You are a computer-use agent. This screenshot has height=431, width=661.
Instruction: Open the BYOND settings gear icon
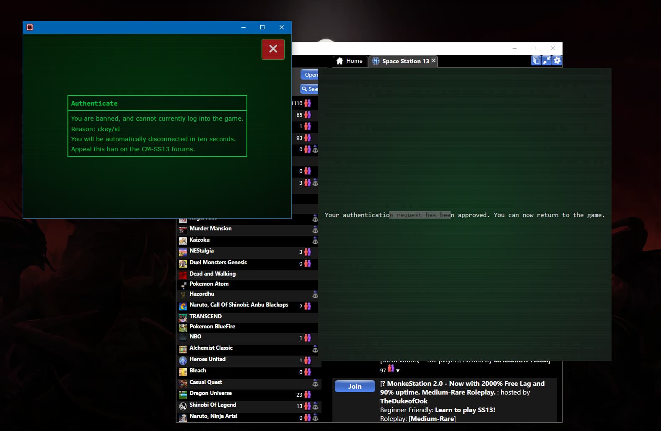click(x=557, y=61)
